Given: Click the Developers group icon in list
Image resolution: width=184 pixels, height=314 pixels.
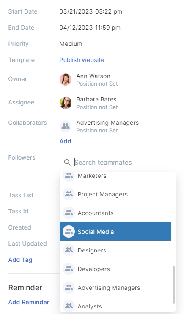Looking at the screenshot, I should [x=69, y=269].
